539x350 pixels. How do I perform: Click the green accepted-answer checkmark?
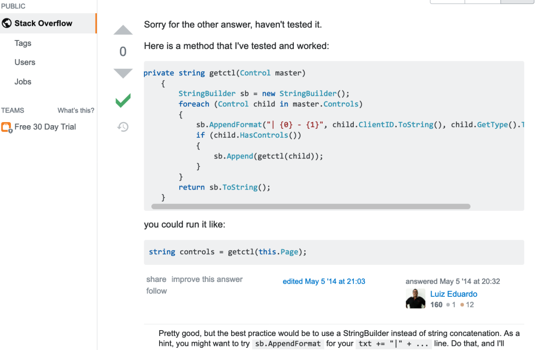pos(123,100)
